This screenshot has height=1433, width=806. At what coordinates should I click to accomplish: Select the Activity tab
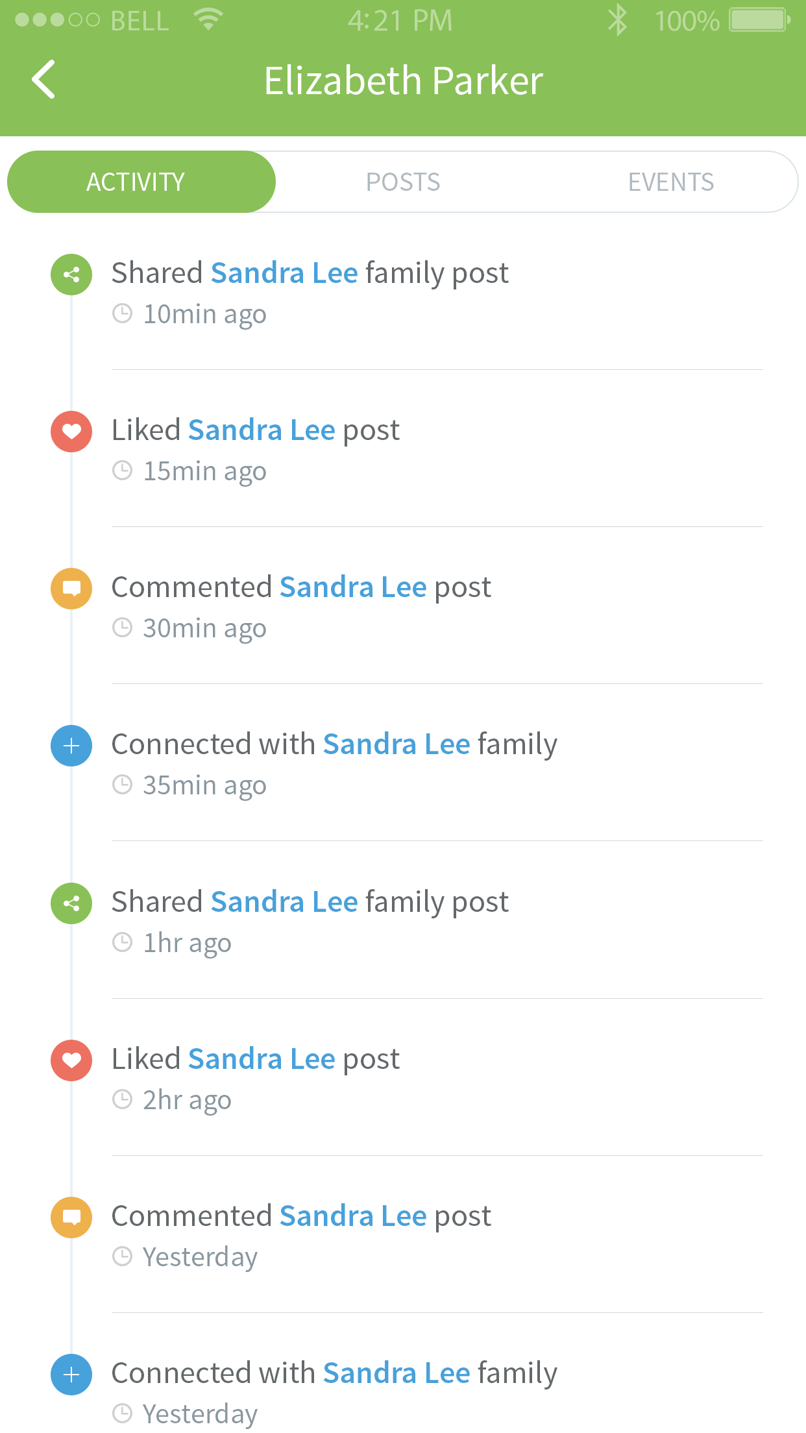[x=136, y=182]
